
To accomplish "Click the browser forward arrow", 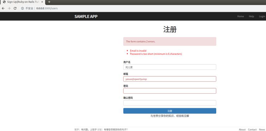I will point(9,8).
